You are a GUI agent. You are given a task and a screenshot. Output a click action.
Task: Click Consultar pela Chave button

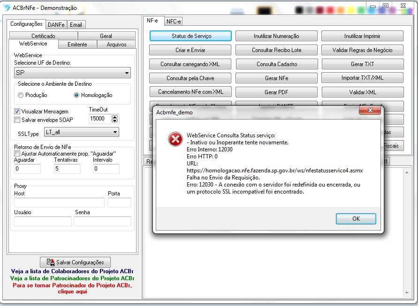190,78
